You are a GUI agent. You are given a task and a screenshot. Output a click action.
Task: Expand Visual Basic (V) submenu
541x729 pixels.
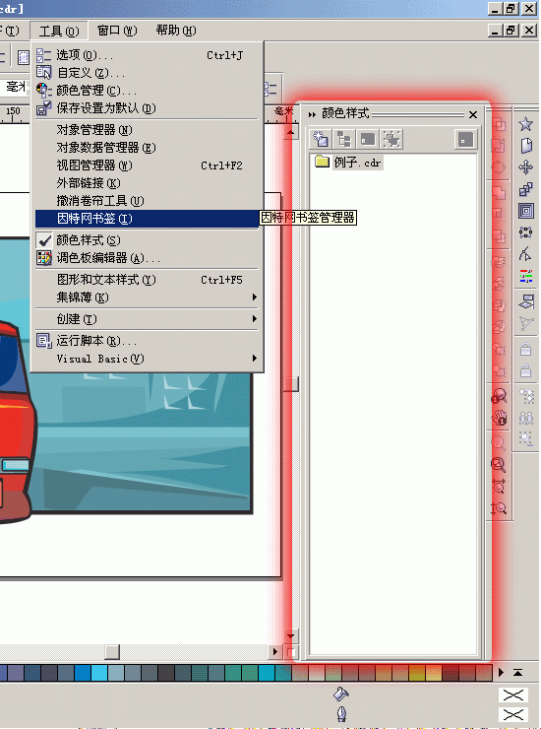point(147,359)
